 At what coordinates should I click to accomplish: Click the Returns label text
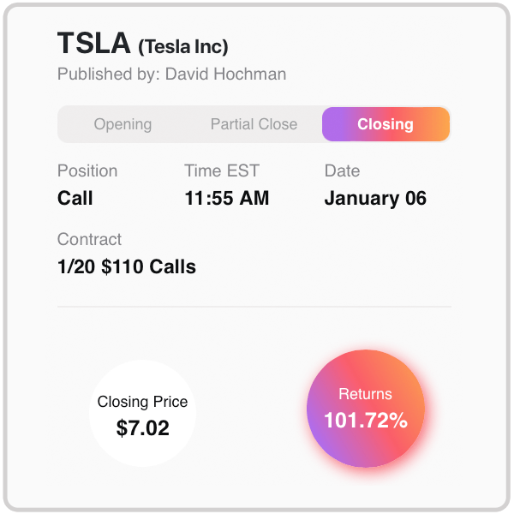click(x=365, y=394)
